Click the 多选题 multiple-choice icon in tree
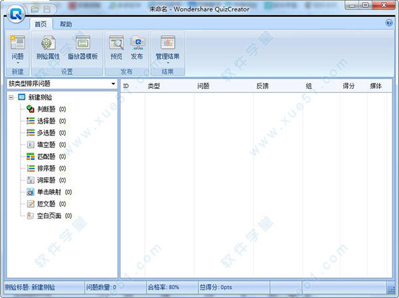The height and width of the screenshot is (298, 399). [31, 133]
